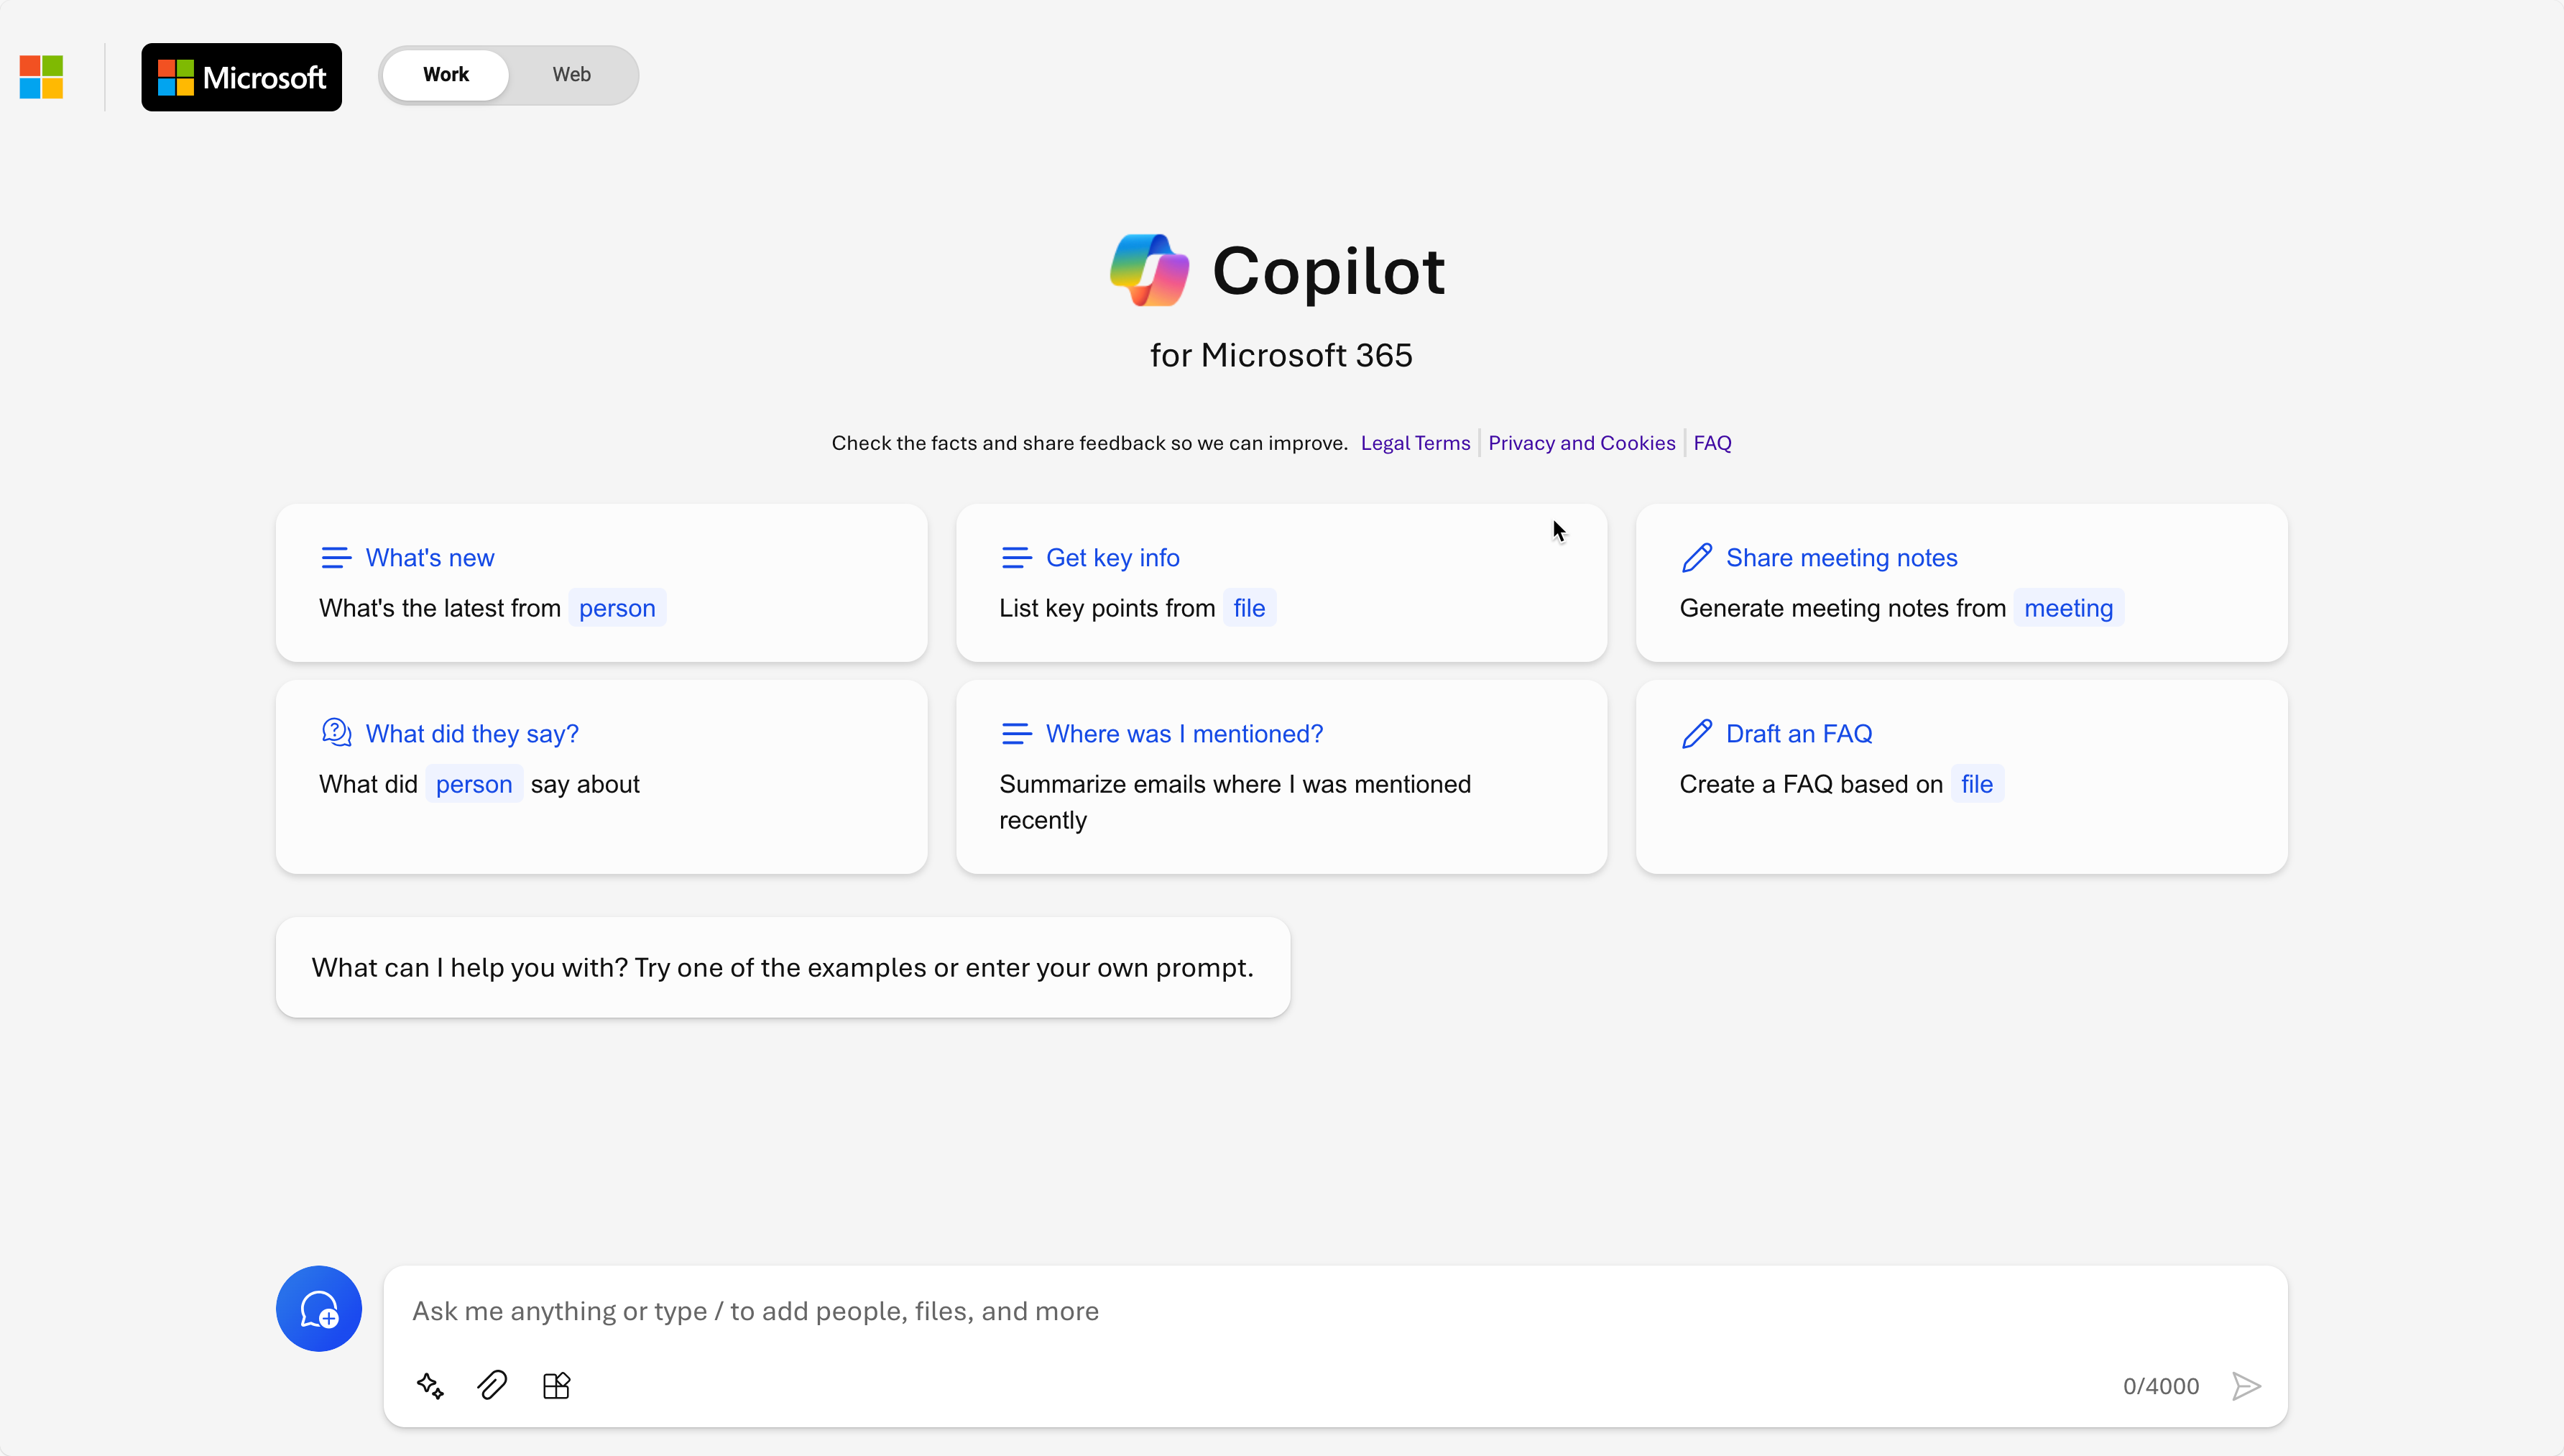Select the Work tab

pos(446,74)
